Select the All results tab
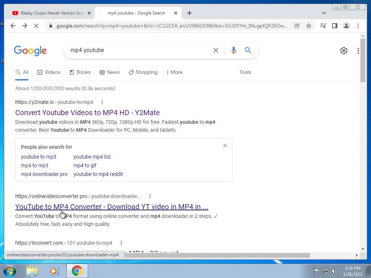 pos(22,72)
